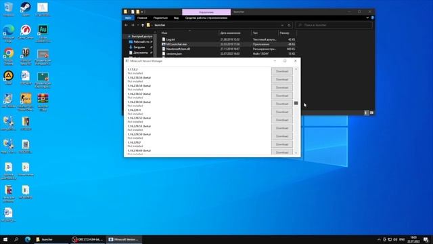Switch to the Главная ribbon tab
The width and height of the screenshot is (433, 244).
(142, 18)
